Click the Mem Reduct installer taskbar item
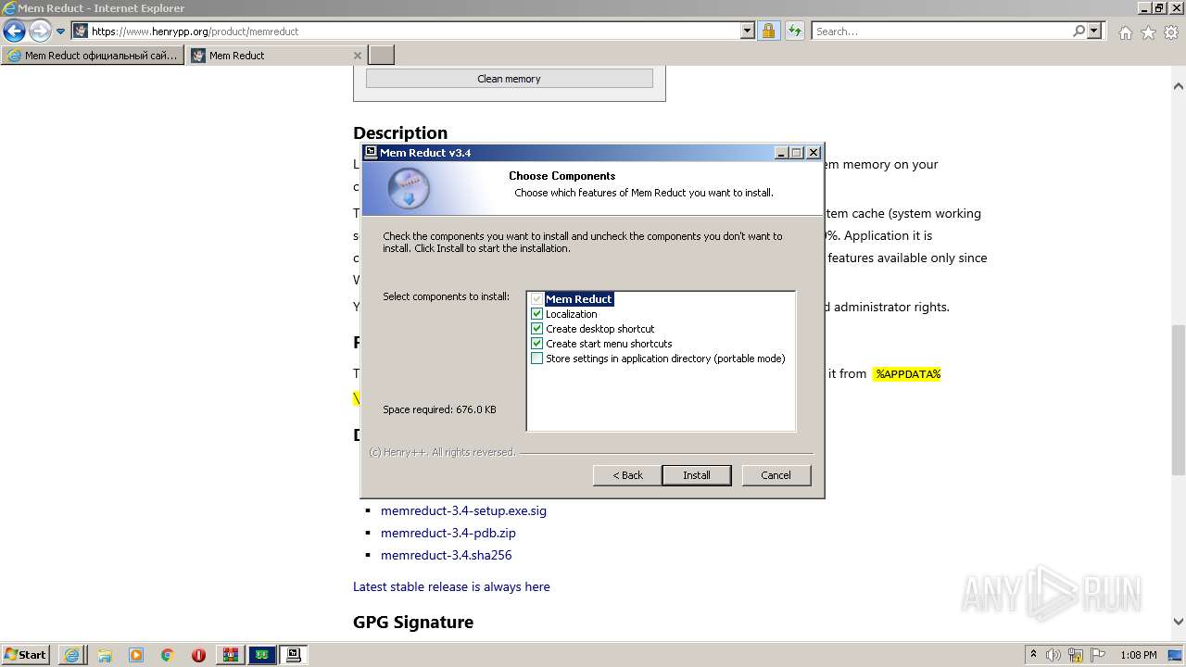This screenshot has height=667, width=1186. 294,655
